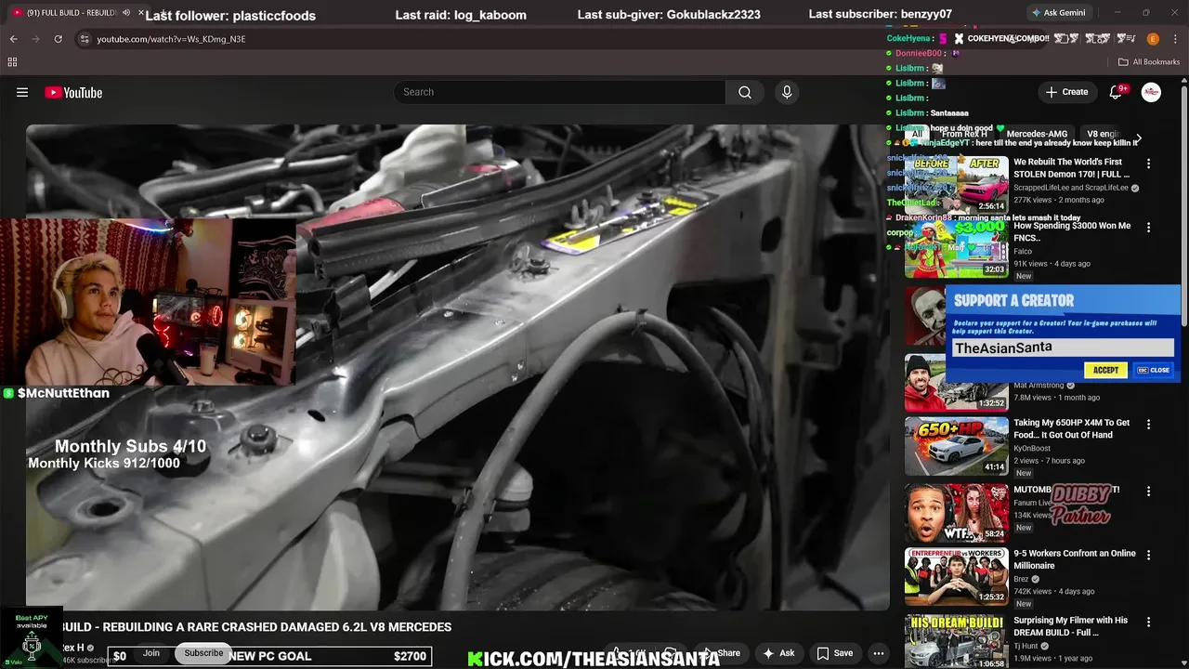1189x669 pixels.
Task: Click the YouTube search input field
Action: pos(560,92)
